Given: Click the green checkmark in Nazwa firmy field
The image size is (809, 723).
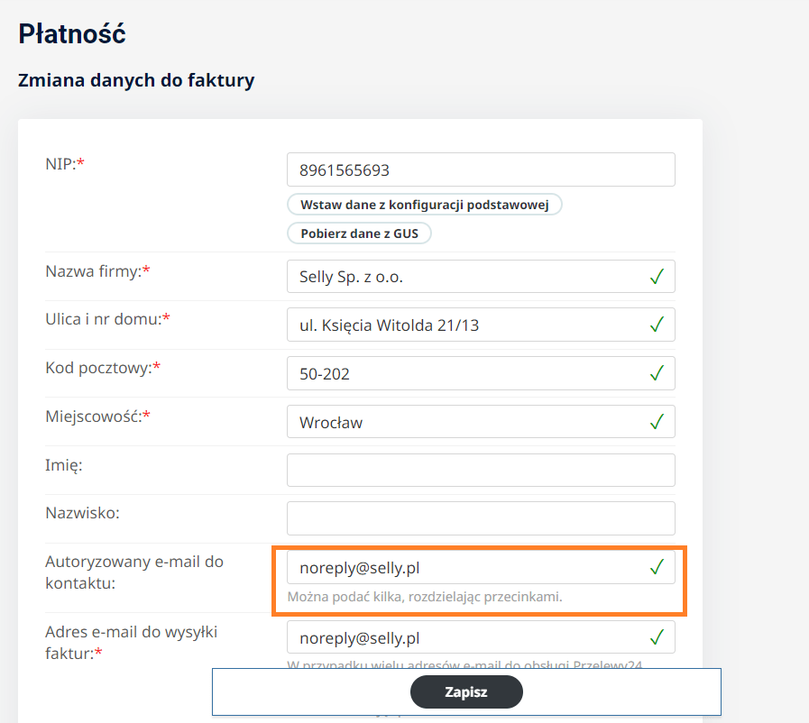Looking at the screenshot, I should [x=657, y=277].
